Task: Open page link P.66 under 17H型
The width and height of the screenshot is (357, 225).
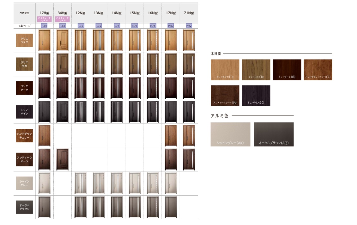Action: pos(44,26)
